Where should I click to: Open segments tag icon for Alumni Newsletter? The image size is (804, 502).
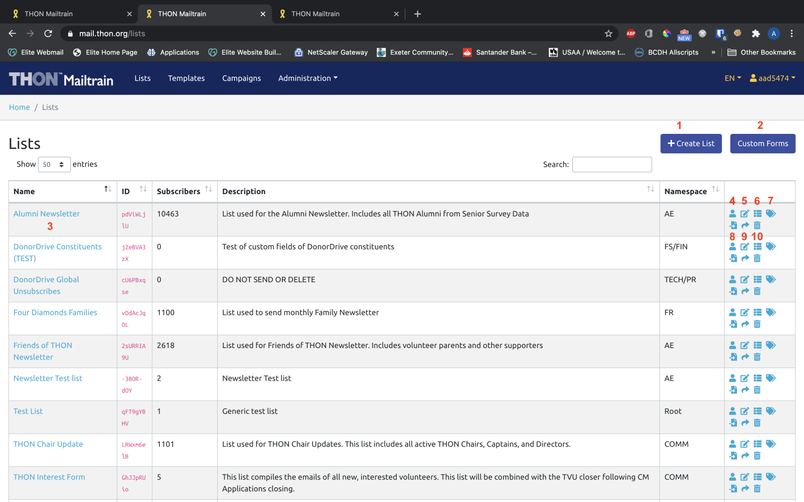click(x=770, y=214)
